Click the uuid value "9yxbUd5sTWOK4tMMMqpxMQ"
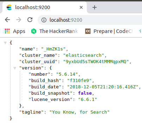This screenshot has width=142, height=135. click(x=96, y=62)
